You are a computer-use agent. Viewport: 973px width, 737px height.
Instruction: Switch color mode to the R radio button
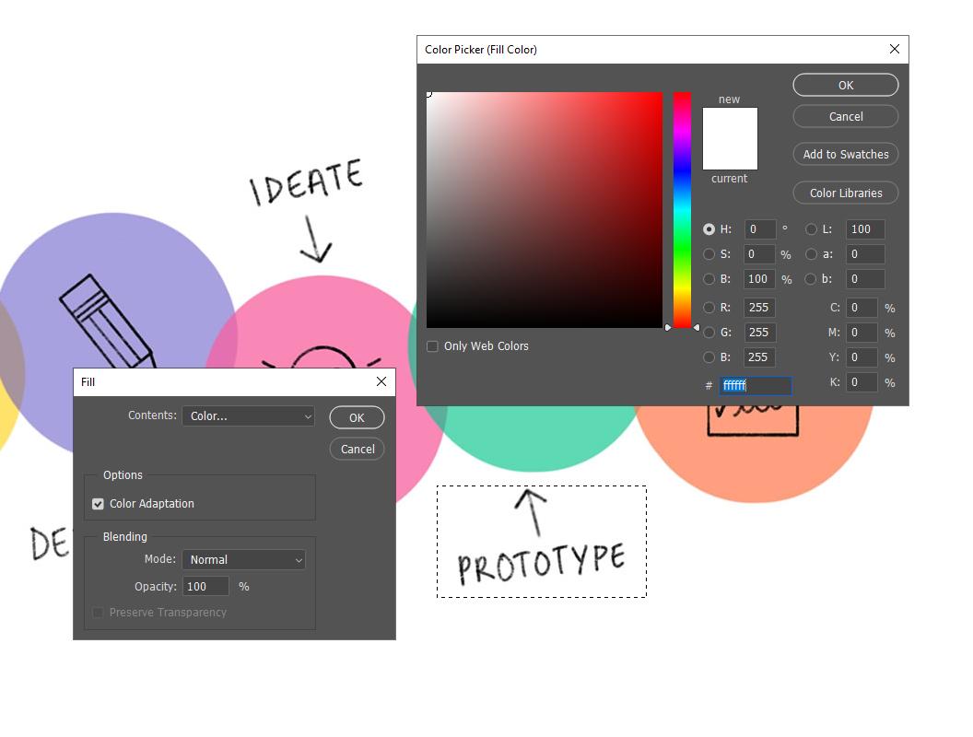coord(709,308)
